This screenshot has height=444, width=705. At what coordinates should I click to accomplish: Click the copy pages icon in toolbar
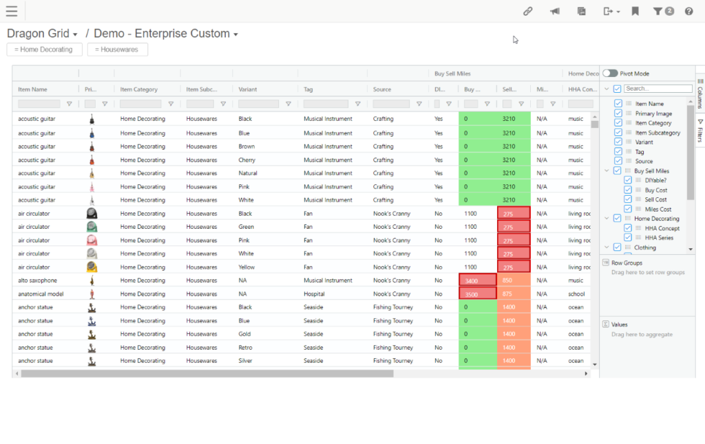pyautogui.click(x=582, y=11)
